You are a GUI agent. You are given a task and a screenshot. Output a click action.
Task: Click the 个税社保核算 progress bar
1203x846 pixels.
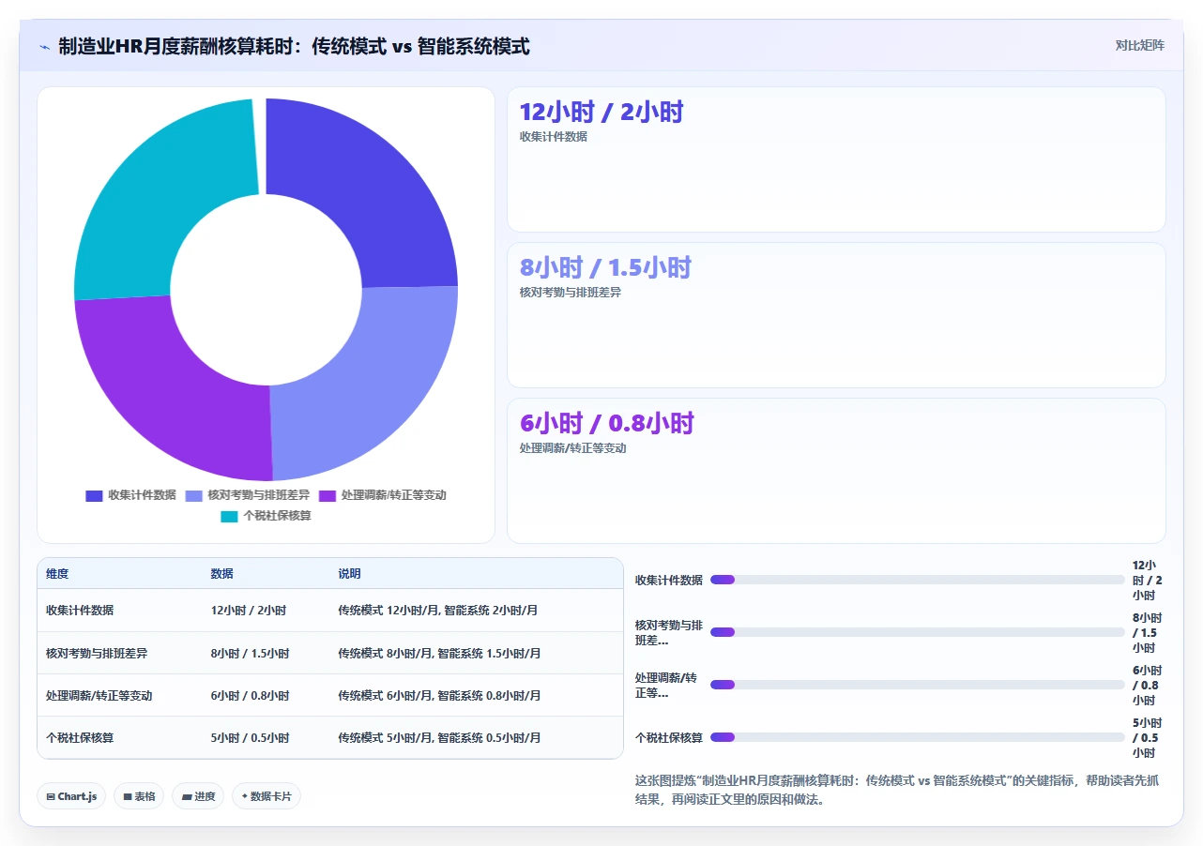917,737
